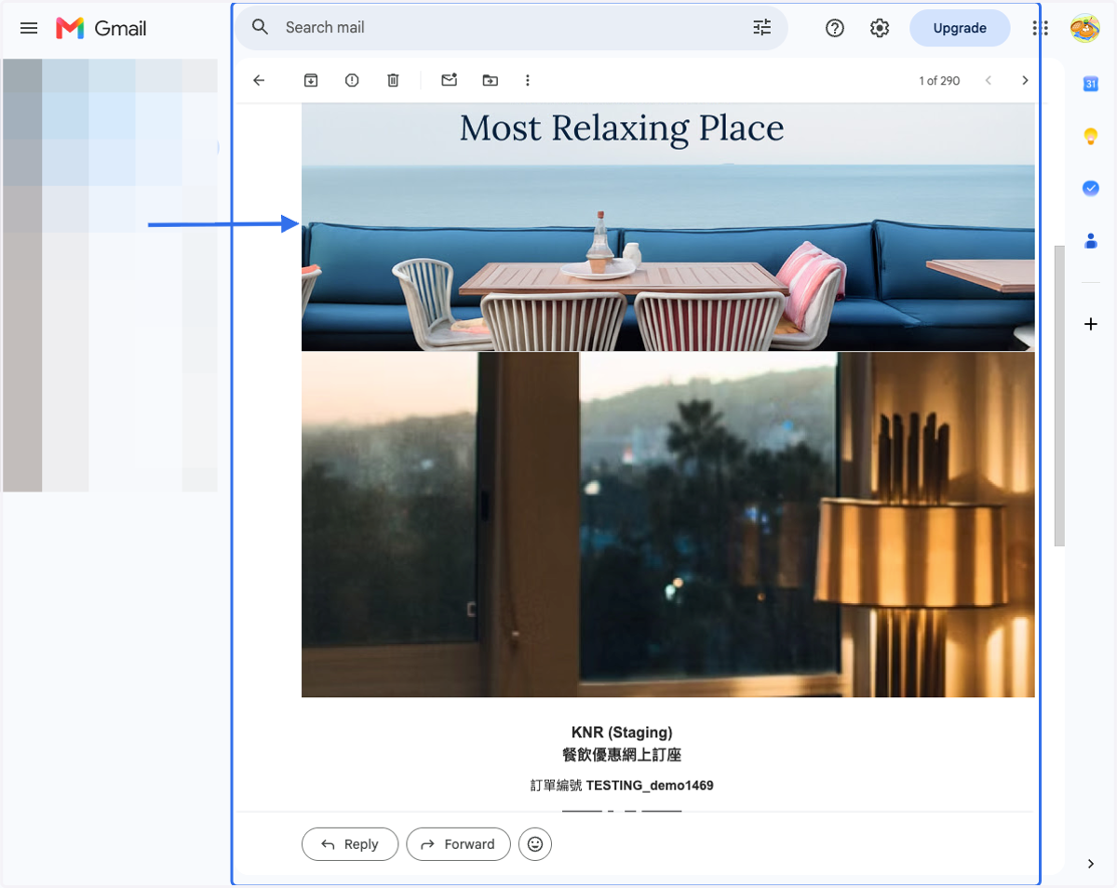The image size is (1117, 888).
Task: Focus the Search mail field
Action: tap(511, 27)
